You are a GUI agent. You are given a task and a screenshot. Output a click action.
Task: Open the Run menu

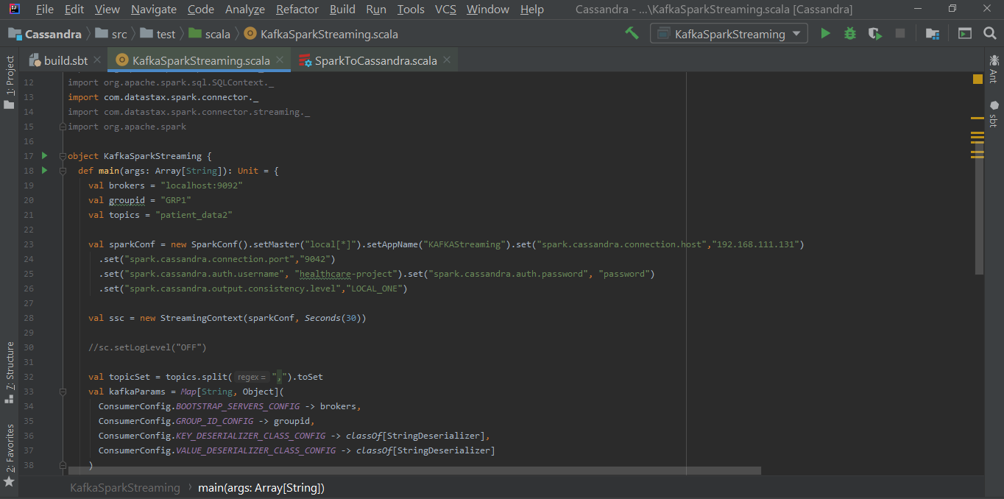[x=376, y=10]
